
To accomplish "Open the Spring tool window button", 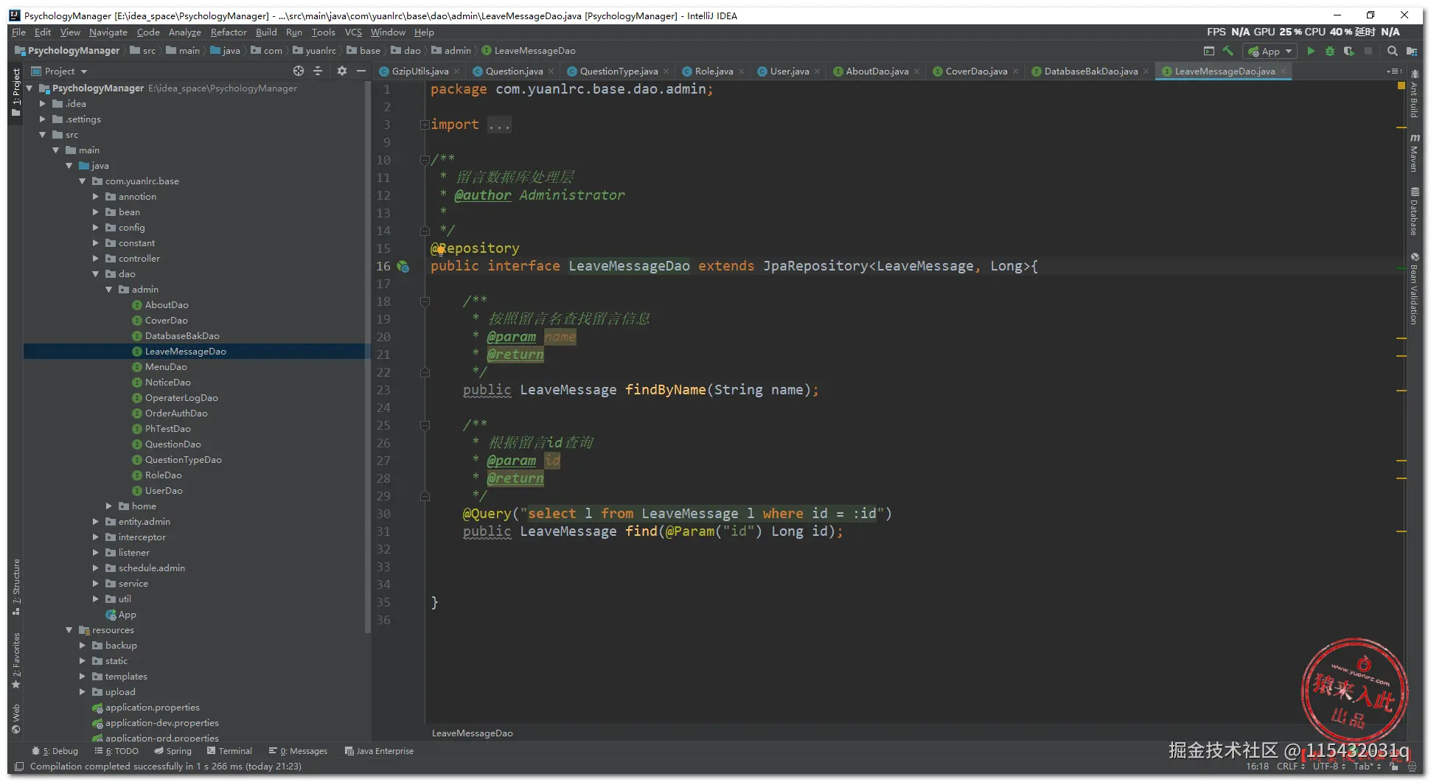I will coord(173,751).
